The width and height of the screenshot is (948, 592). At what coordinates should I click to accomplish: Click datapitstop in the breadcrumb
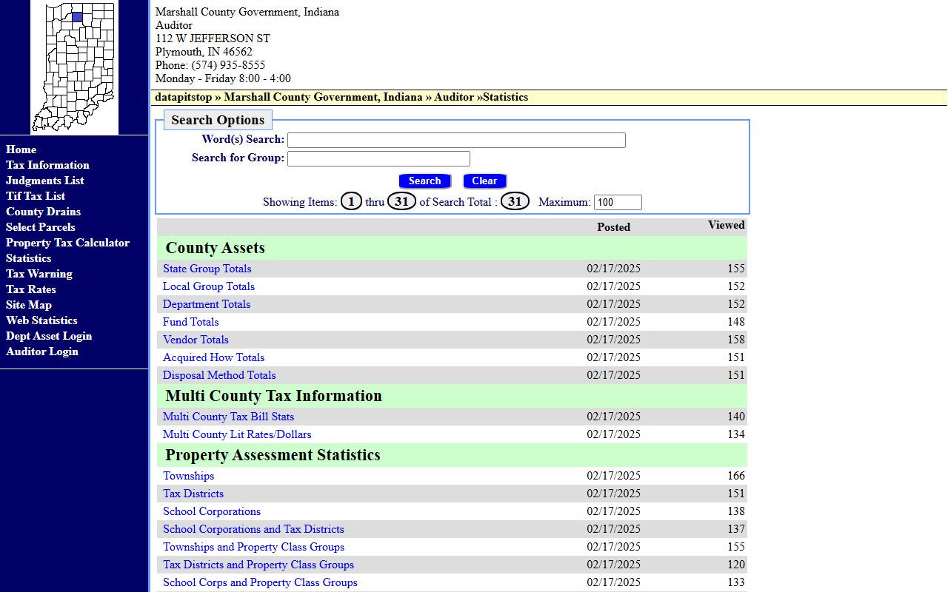tap(183, 97)
